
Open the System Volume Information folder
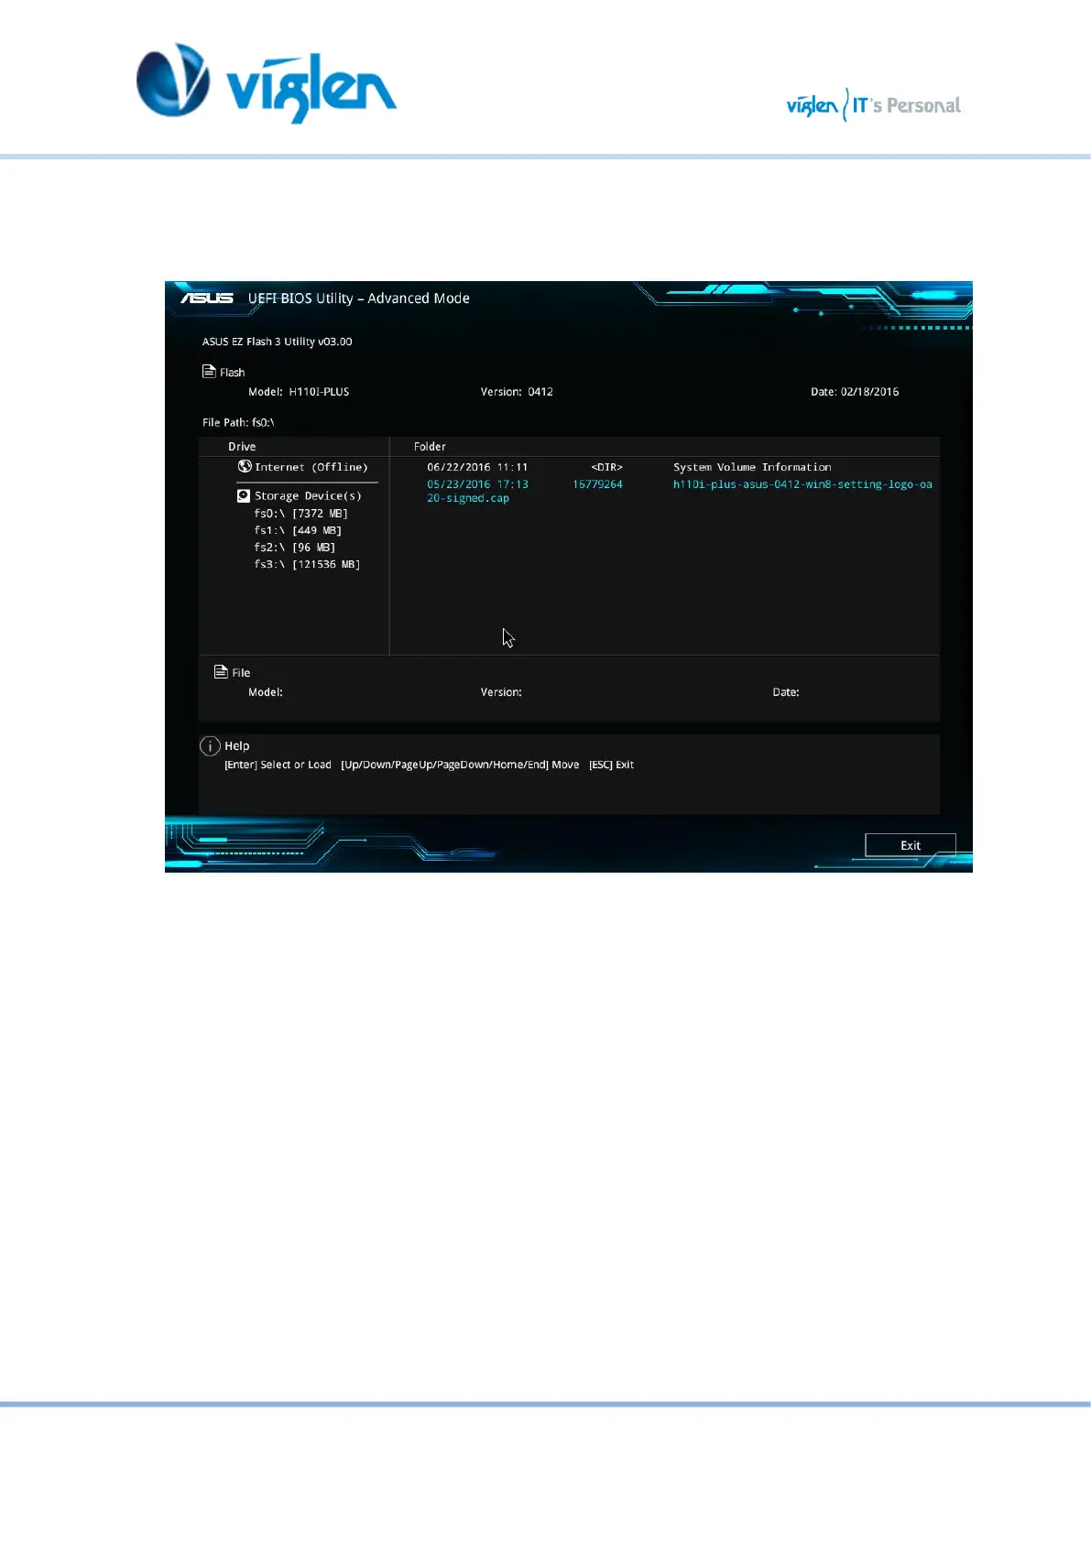[x=752, y=467]
